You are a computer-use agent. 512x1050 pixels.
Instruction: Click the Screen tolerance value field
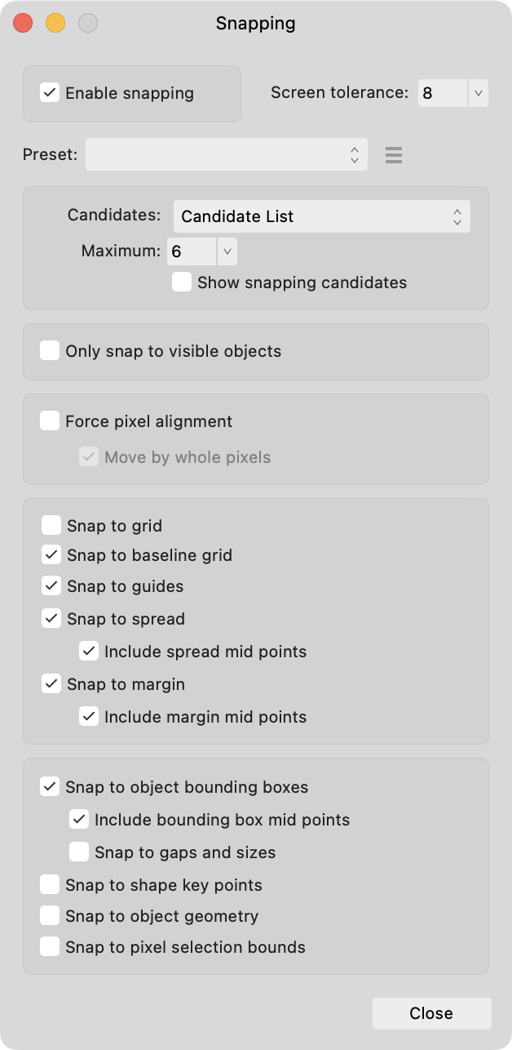coord(443,93)
